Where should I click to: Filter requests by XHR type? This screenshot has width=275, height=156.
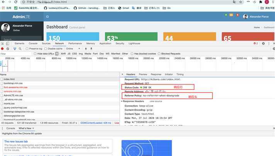(63, 53)
